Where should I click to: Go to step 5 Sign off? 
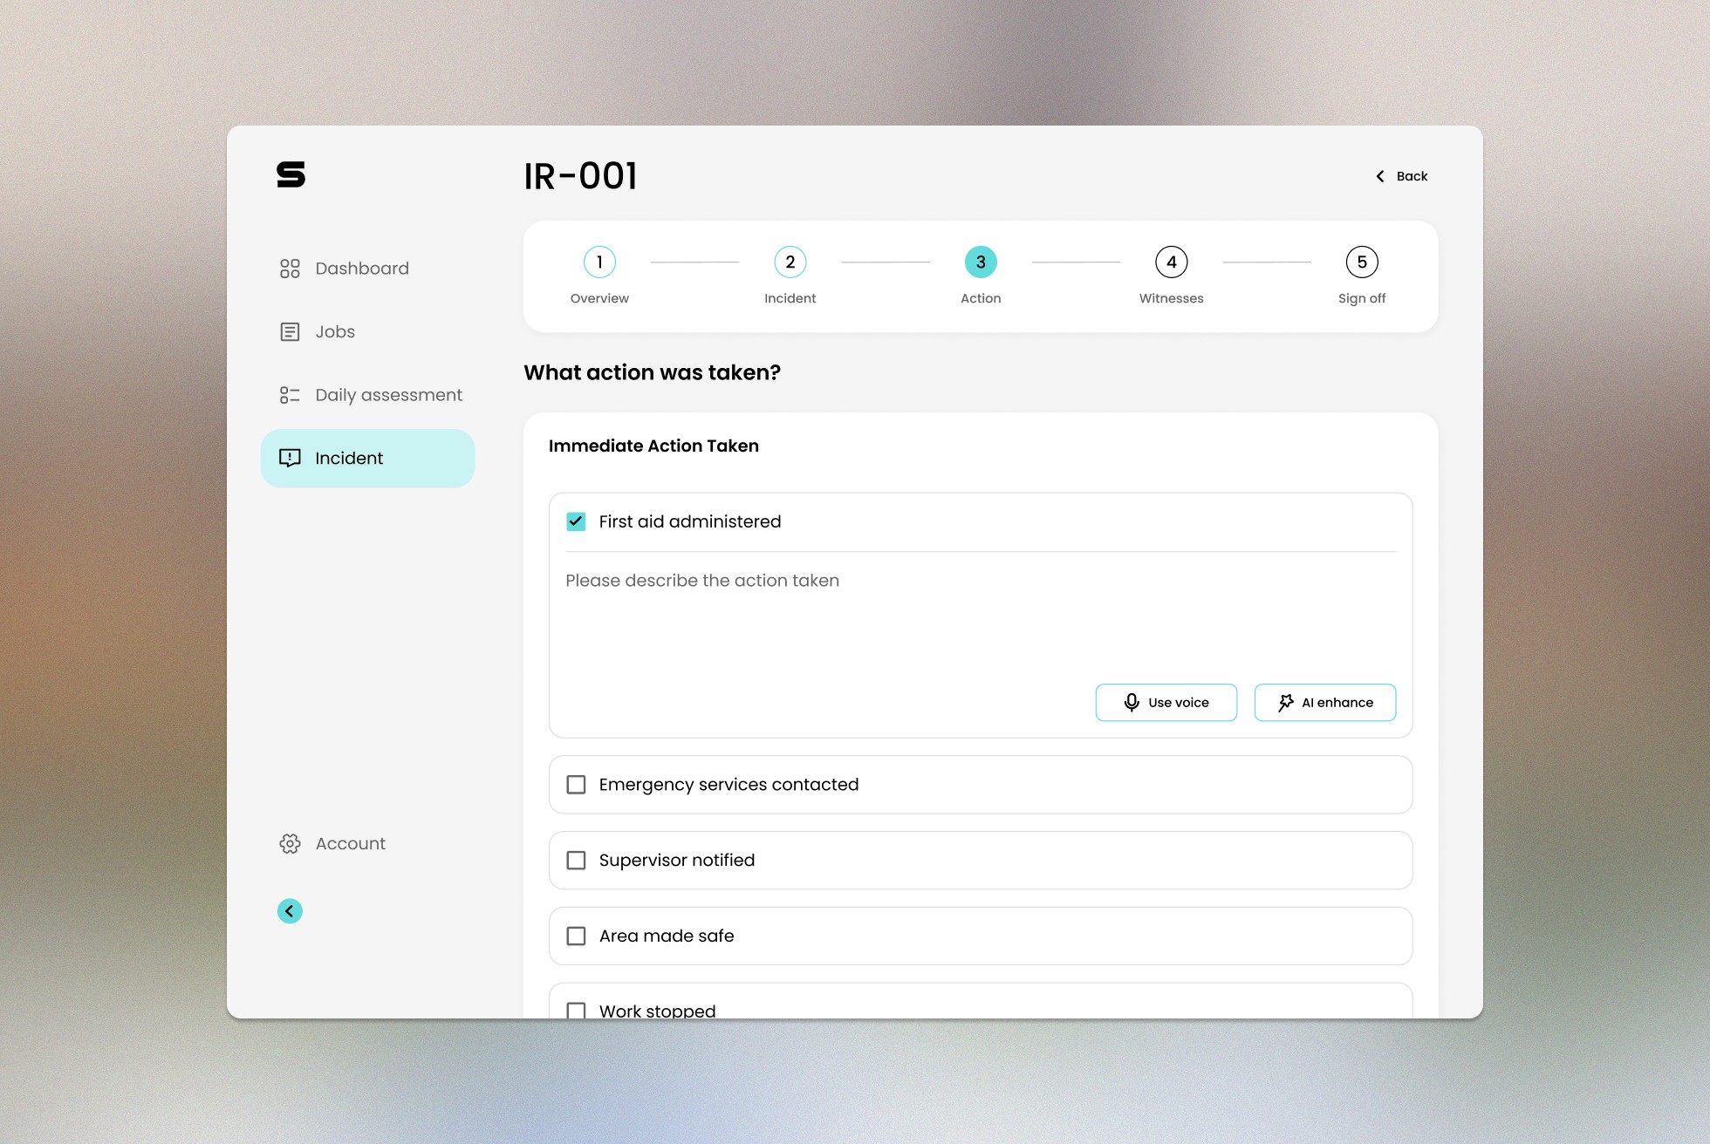pos(1361,262)
